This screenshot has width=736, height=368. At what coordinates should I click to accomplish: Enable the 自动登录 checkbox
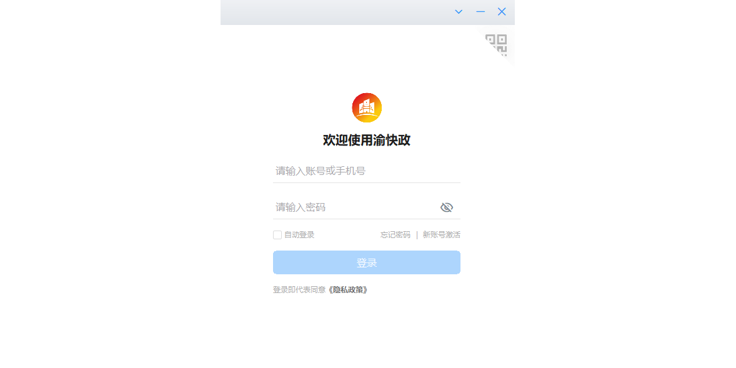pos(277,235)
